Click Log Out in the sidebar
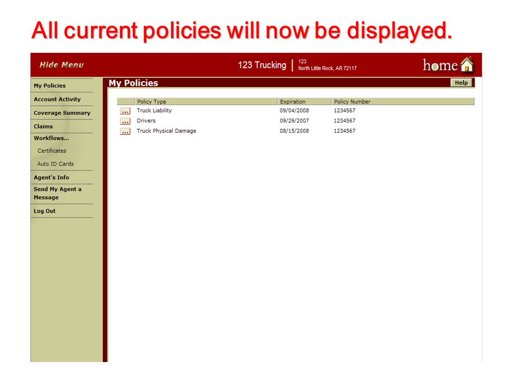The width and height of the screenshot is (522, 392). (45, 211)
